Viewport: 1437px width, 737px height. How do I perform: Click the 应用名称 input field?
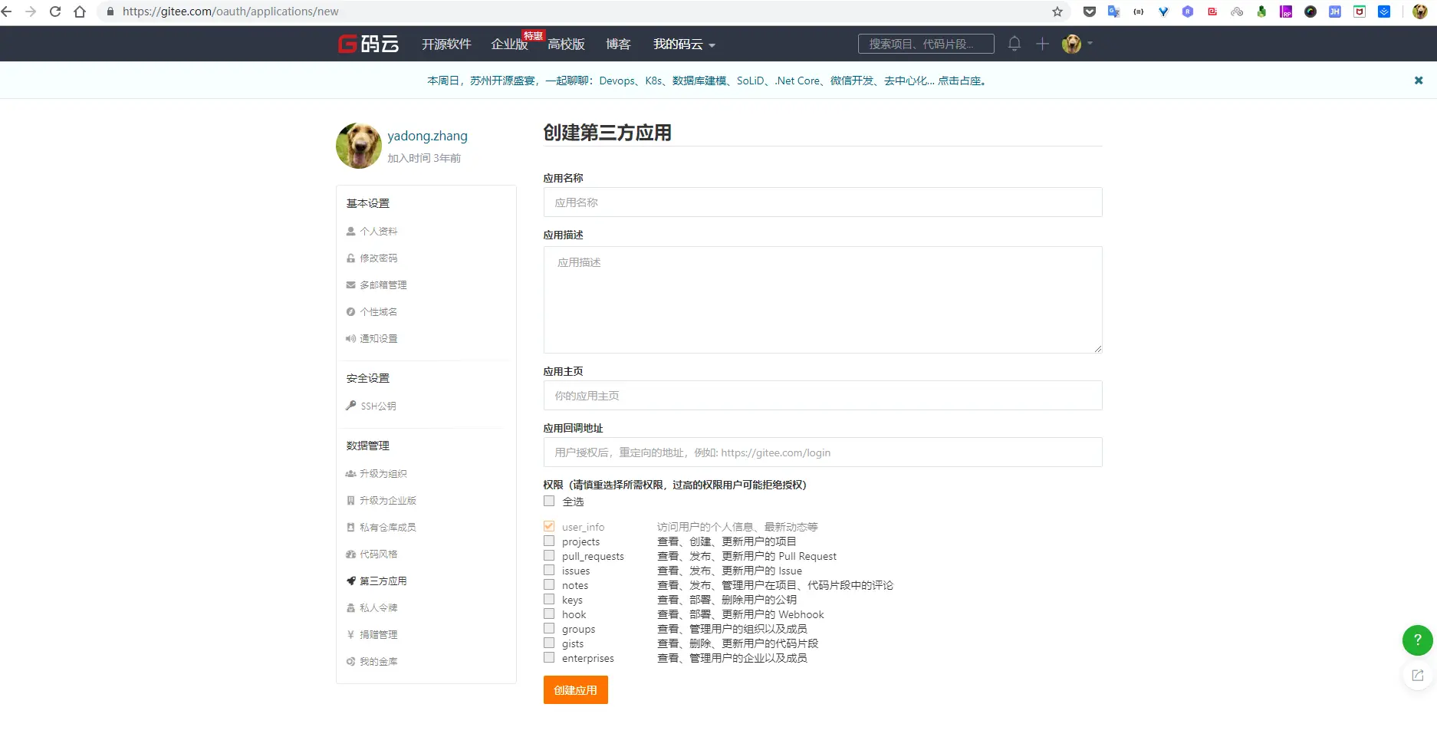point(822,202)
